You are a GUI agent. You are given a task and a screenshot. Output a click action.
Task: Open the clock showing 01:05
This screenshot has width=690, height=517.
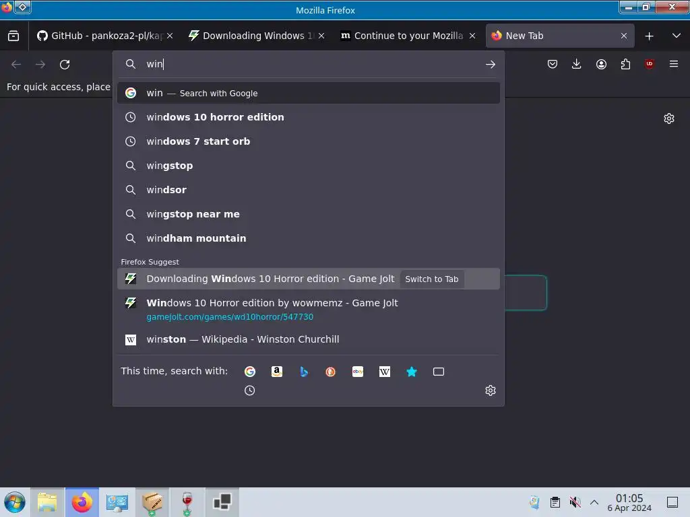click(629, 502)
